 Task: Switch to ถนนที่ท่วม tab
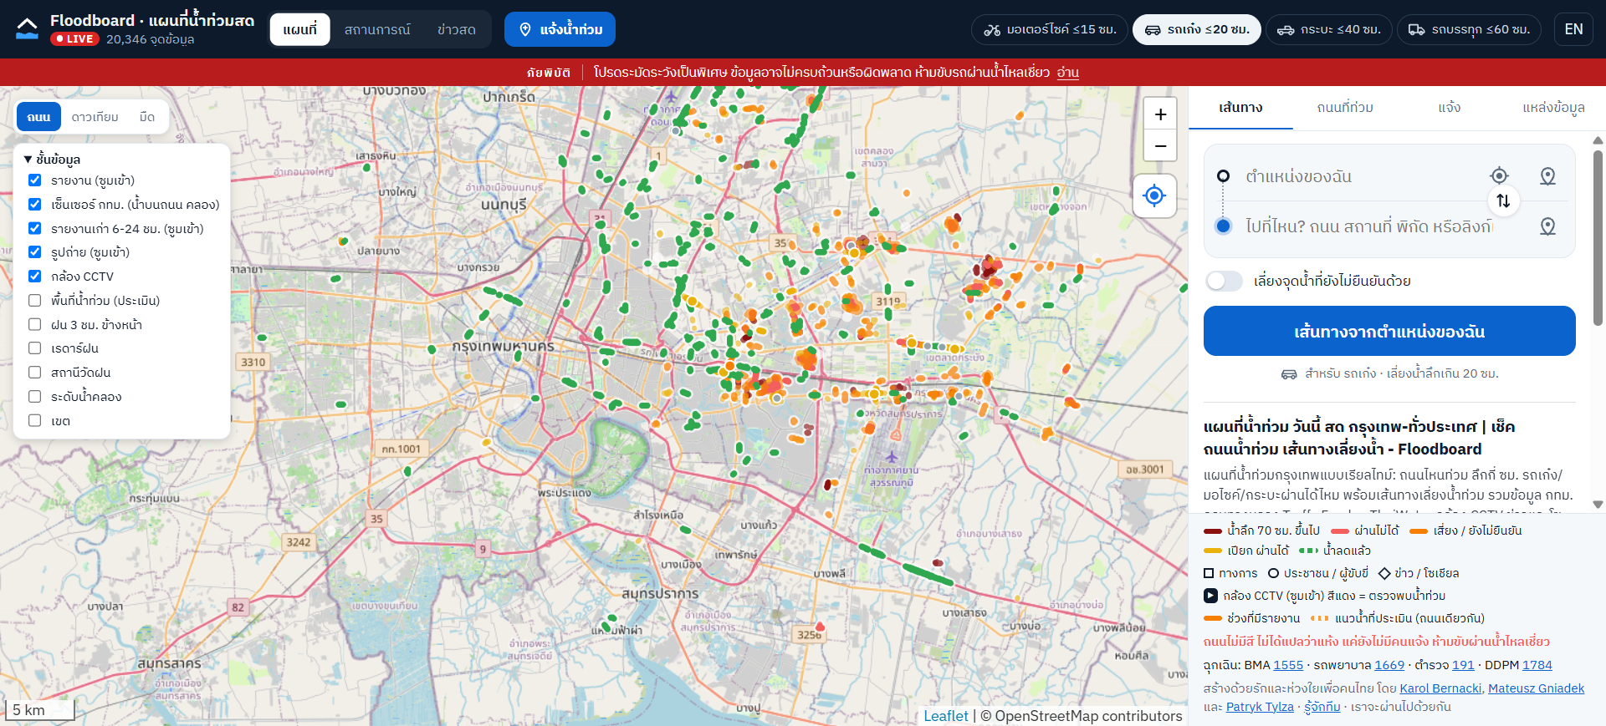coord(1345,108)
